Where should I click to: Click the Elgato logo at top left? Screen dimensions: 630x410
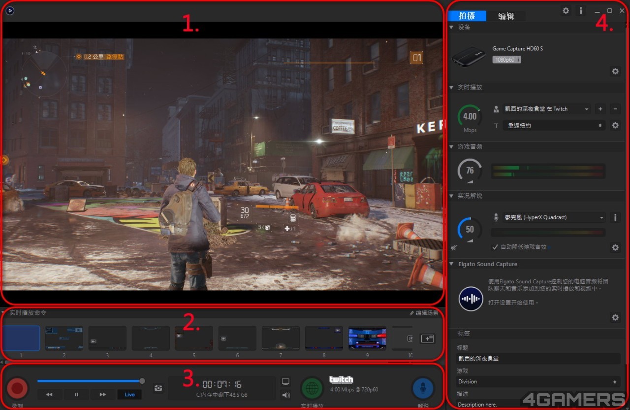click(10, 10)
